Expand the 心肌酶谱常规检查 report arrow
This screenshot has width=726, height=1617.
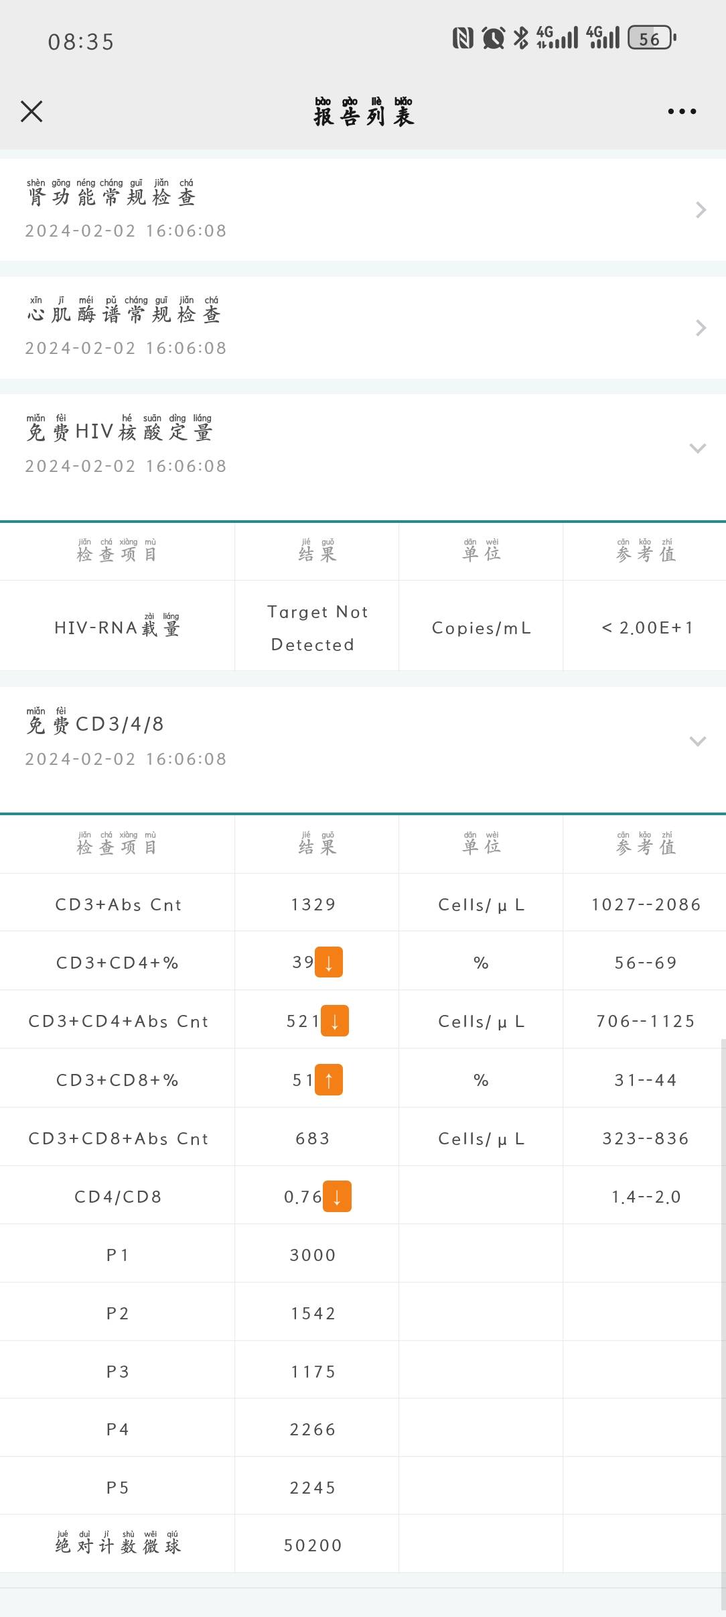point(701,328)
